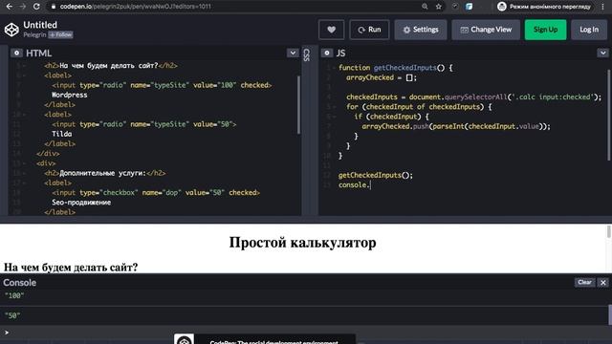Click the JS panel title
Viewport: 612px width, 344px height.
click(x=340, y=54)
